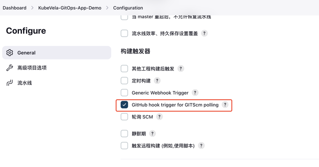Show help for 静默期 option

point(152,134)
